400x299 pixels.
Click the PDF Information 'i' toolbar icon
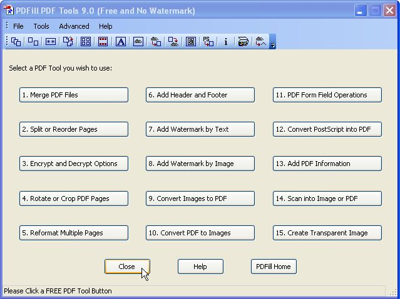click(x=226, y=41)
